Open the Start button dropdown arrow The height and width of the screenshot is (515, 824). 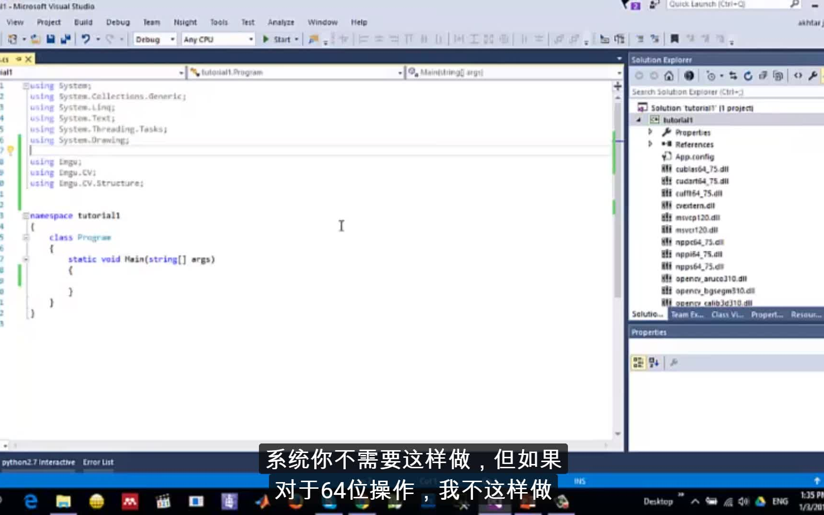pyautogui.click(x=297, y=40)
